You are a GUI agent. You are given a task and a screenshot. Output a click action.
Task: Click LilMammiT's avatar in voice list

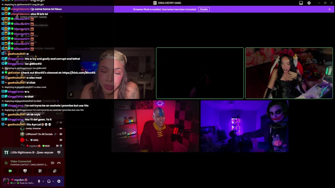22,134
